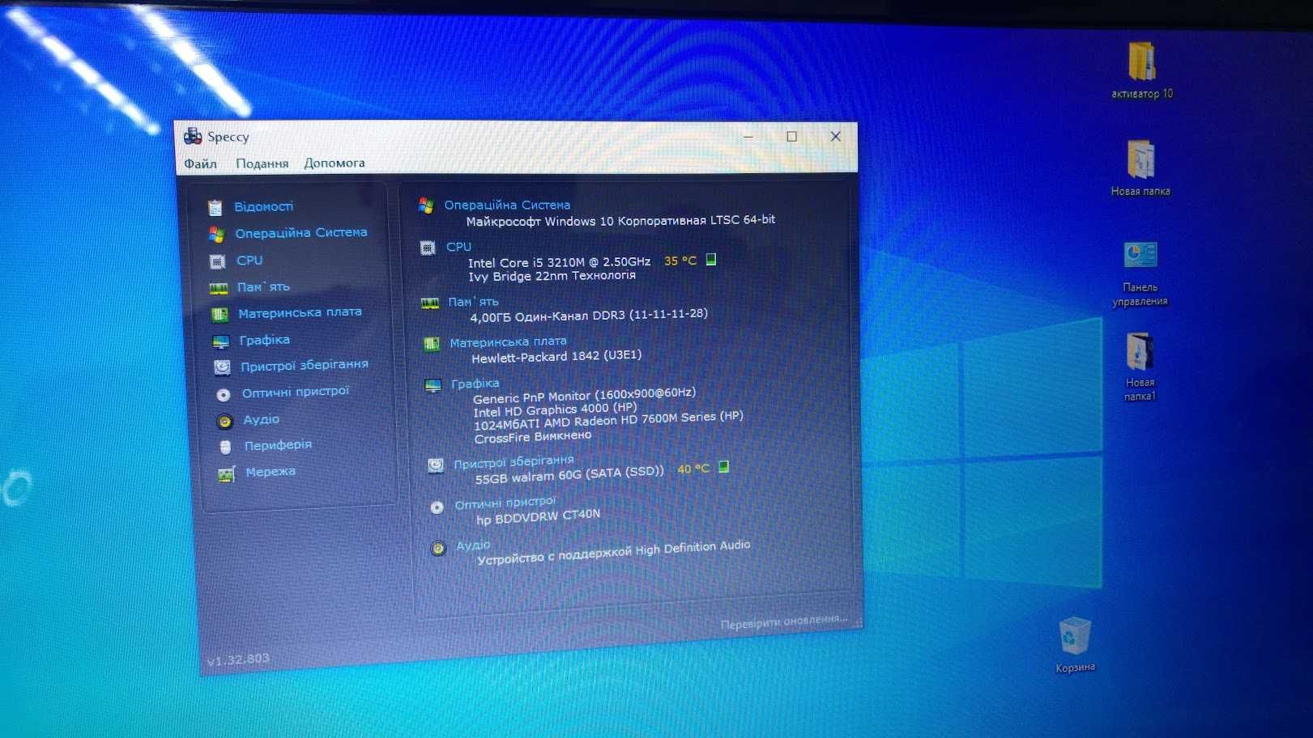
Task: Click the hp BDDVDRW CT40N text
Action: click(x=538, y=516)
